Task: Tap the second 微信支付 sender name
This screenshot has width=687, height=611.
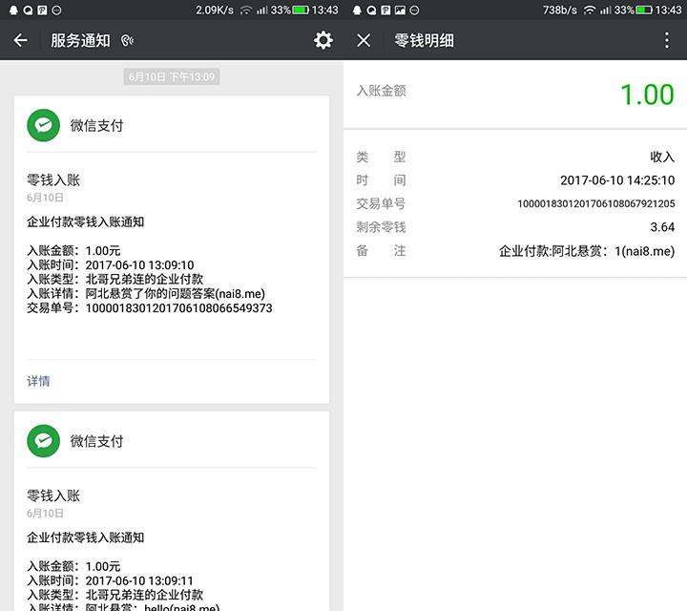Action: [x=96, y=441]
